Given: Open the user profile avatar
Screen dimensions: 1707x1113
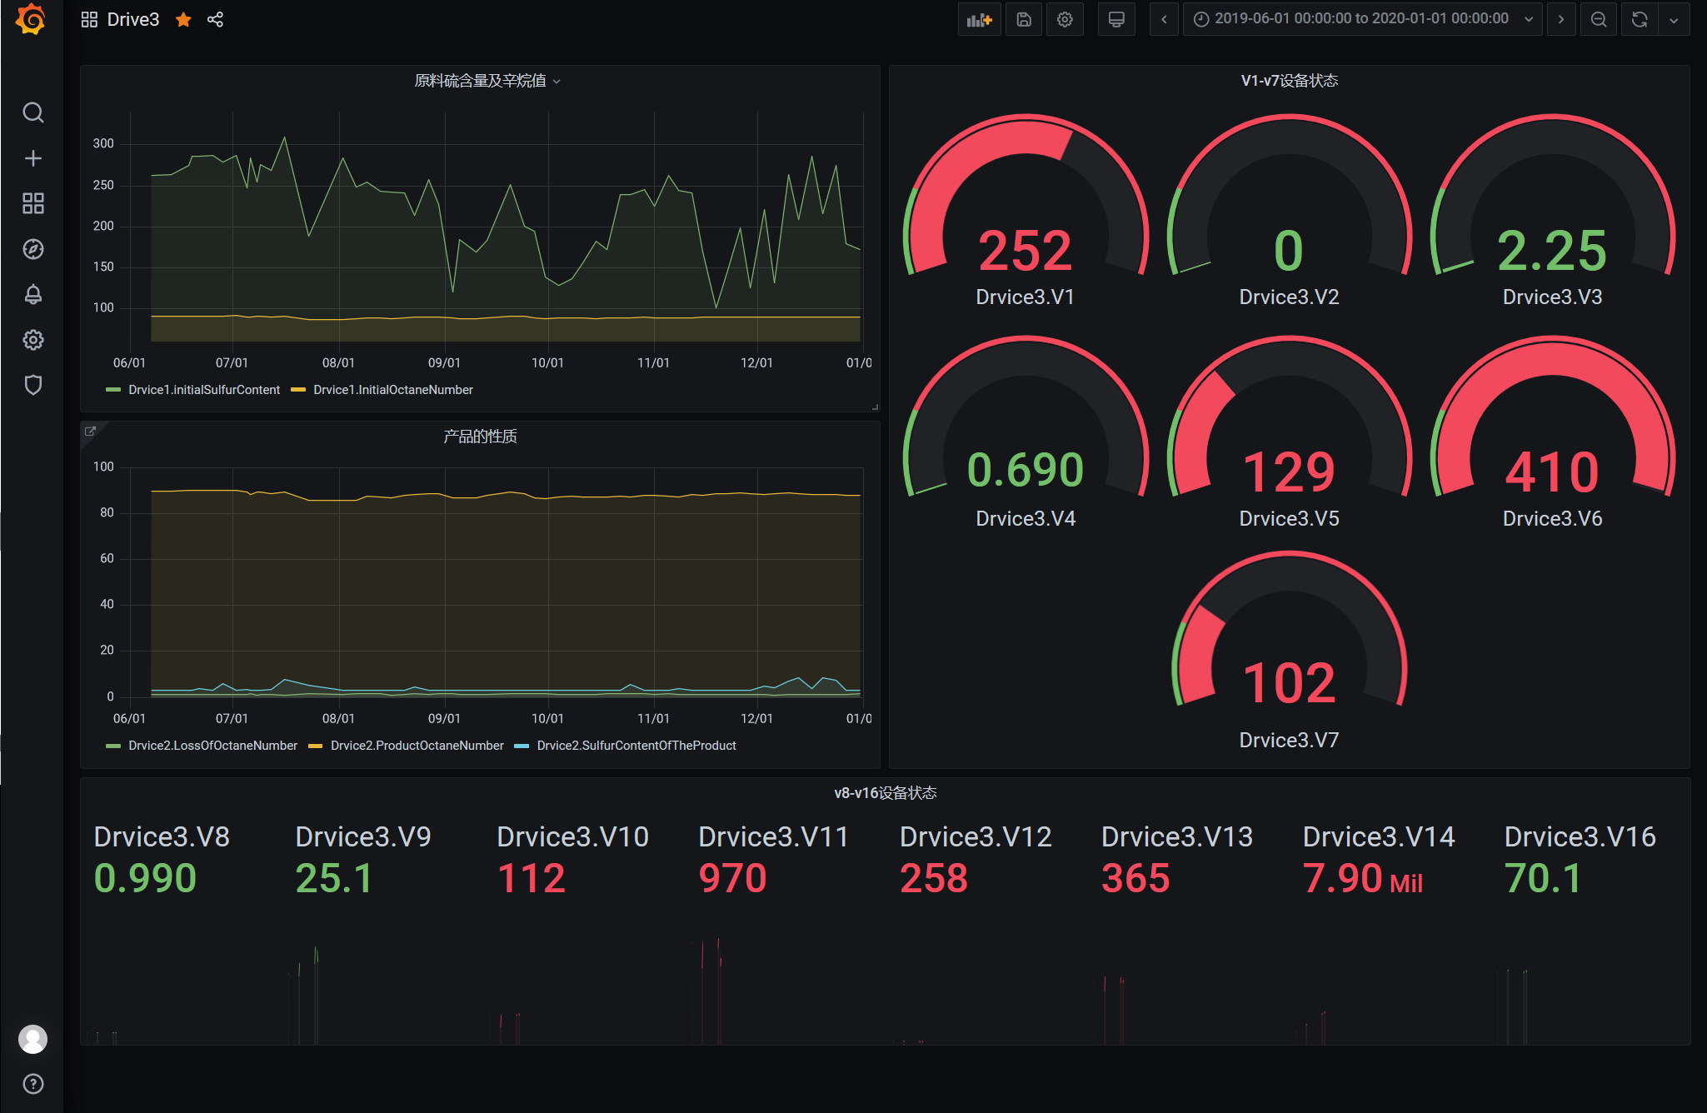Looking at the screenshot, I should 33,1039.
